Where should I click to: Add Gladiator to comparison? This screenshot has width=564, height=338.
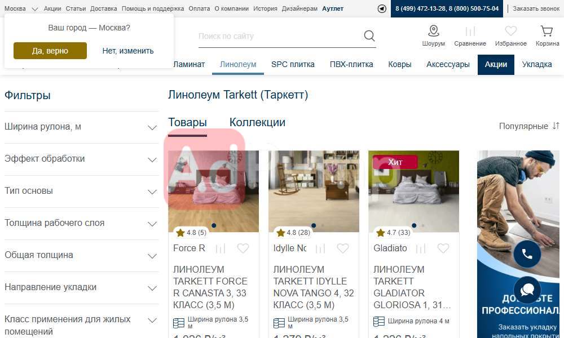tap(421, 248)
